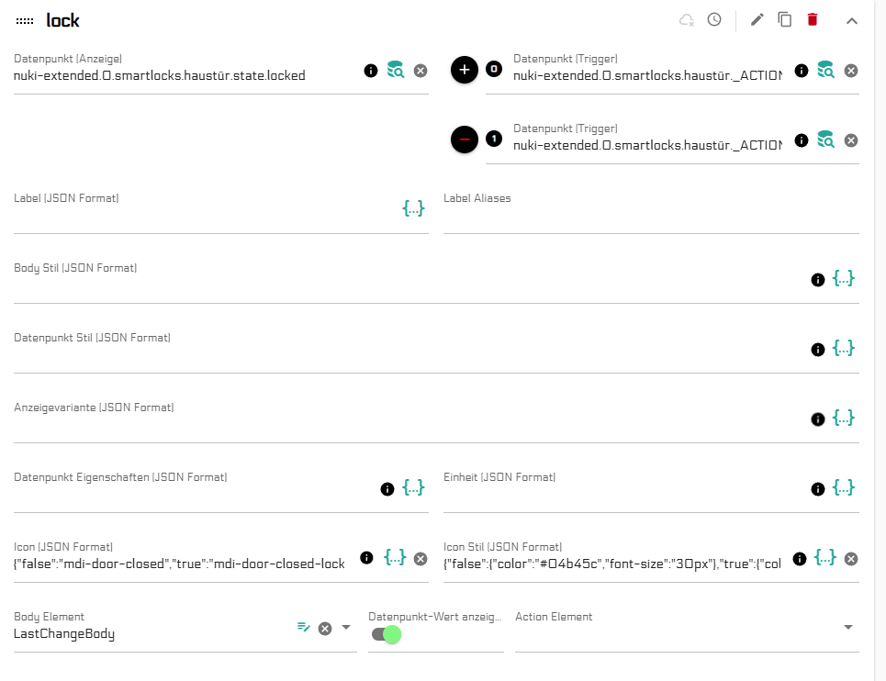This screenshot has height=681, width=886.
Task: Open object browser for Datenpunkt (Anzeige)
Action: tap(395, 70)
